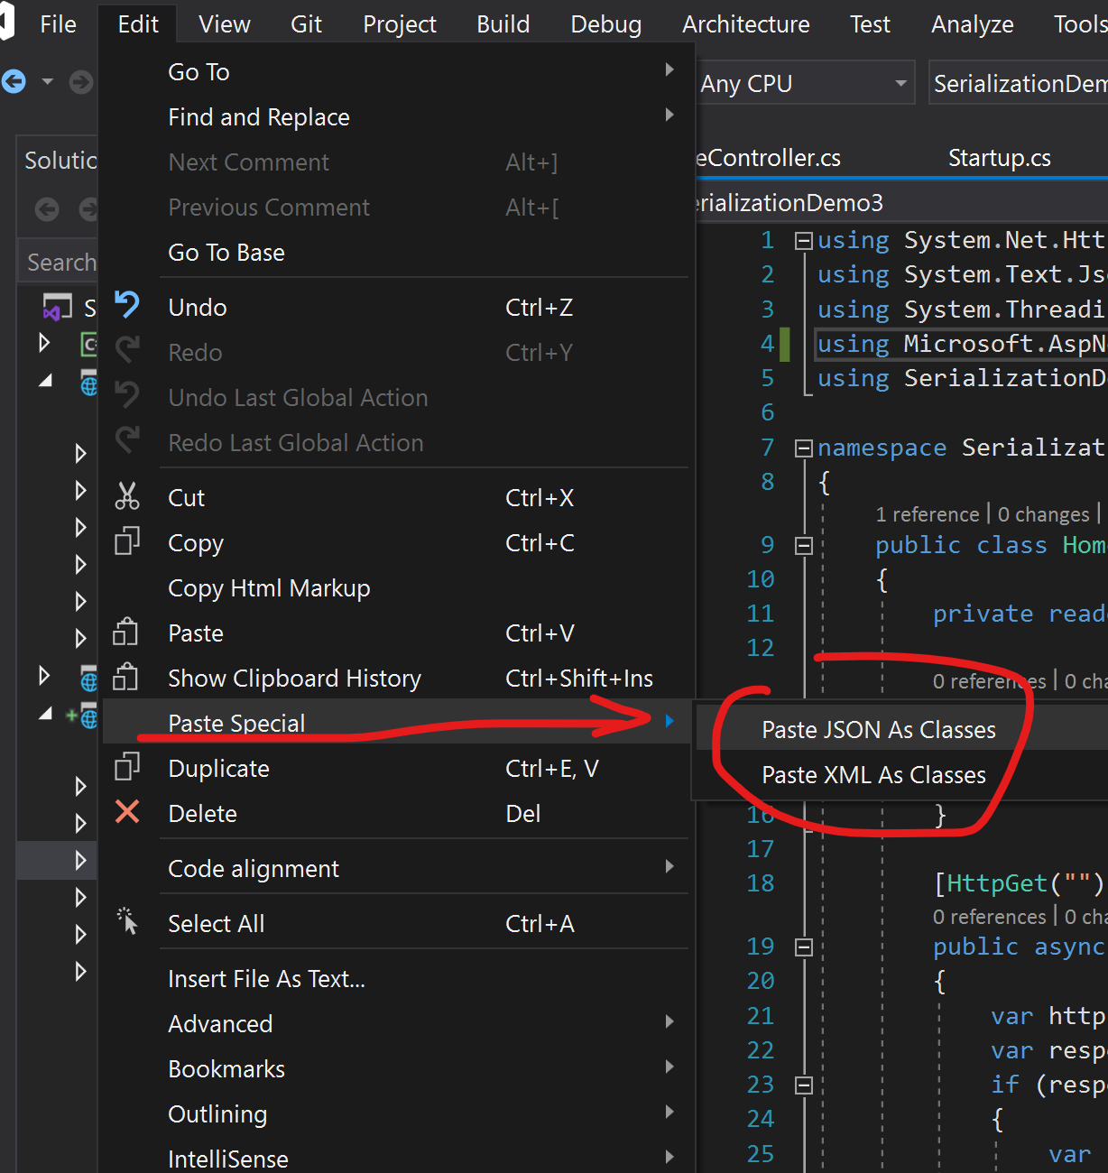This screenshot has height=1173, width=1108.
Task: Click the Show Clipboard History icon
Action: [125, 677]
